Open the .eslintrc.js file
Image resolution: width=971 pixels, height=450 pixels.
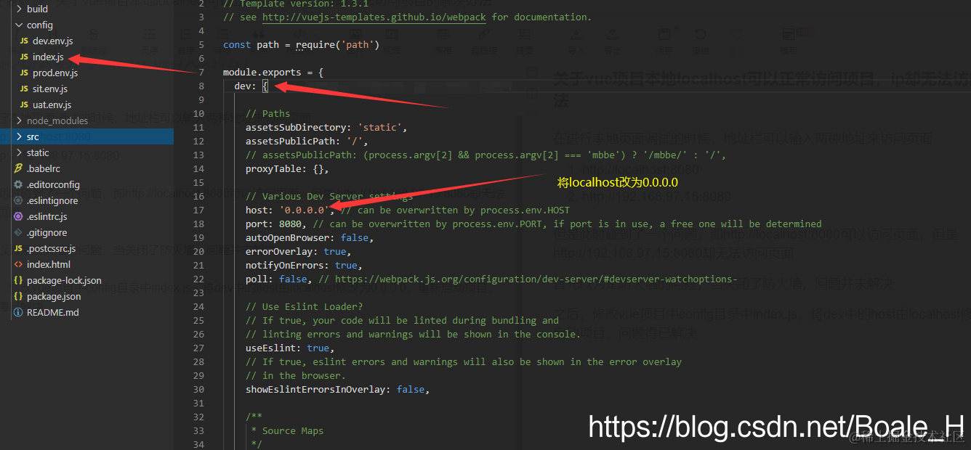point(47,217)
